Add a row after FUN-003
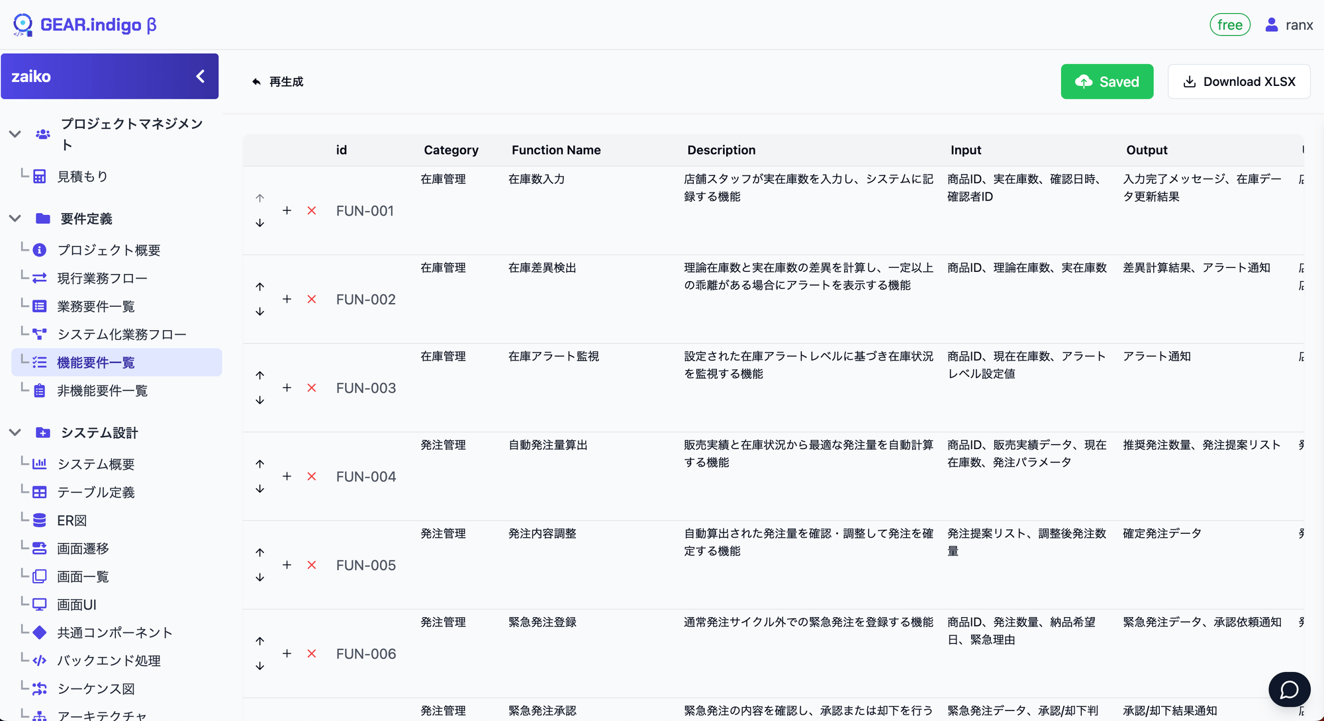This screenshot has width=1324, height=721. pos(287,388)
